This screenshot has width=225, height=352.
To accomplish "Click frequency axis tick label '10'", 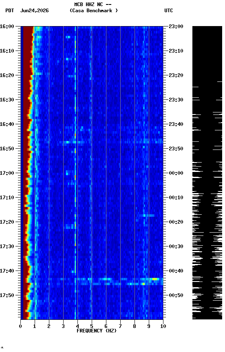I will pyautogui.click(x=163, y=326).
